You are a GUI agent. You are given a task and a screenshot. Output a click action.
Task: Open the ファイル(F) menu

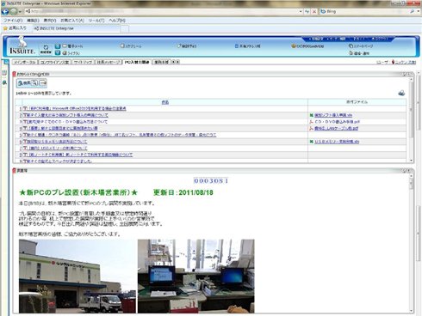pos(13,21)
